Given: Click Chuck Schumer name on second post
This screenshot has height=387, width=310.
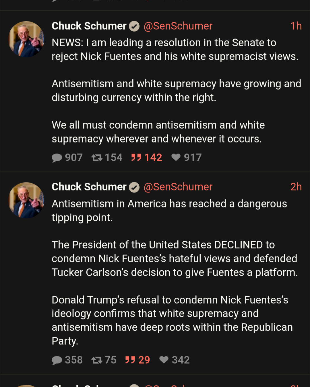Looking at the screenshot, I should point(89,187).
